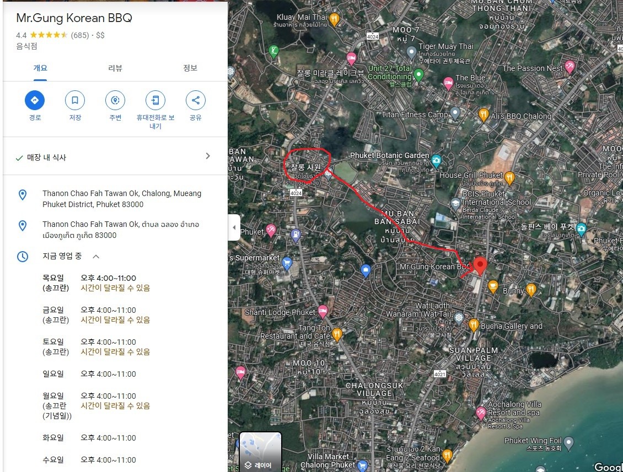
Task: Open Kluay Mai Thai restaurant marker
Action: pos(335,19)
